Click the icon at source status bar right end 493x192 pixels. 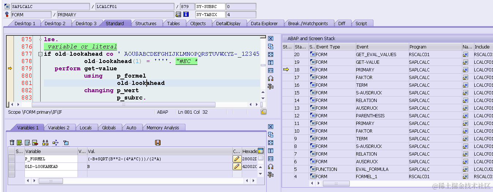[264, 112]
